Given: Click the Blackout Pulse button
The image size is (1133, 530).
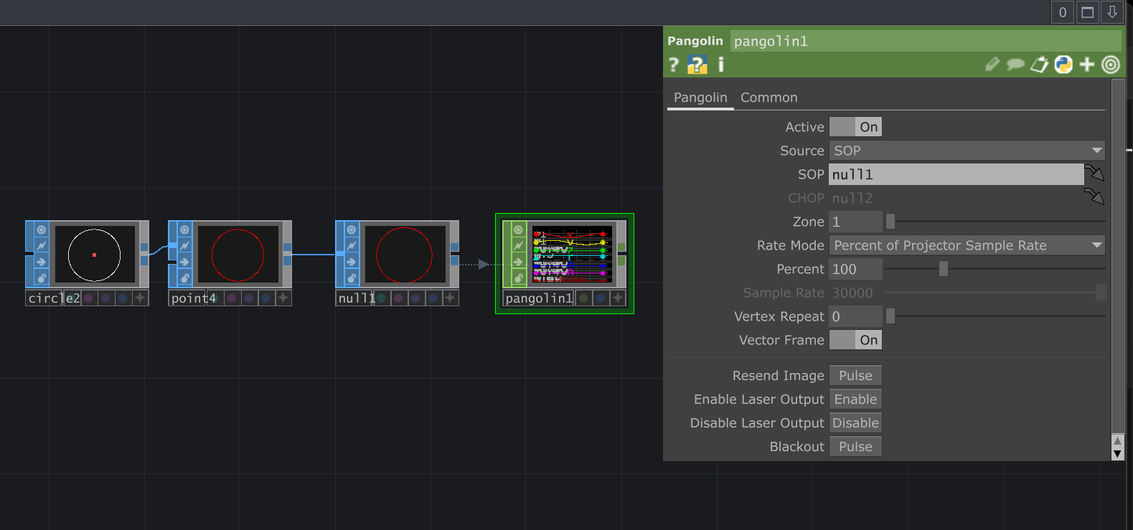Looking at the screenshot, I should pos(855,447).
